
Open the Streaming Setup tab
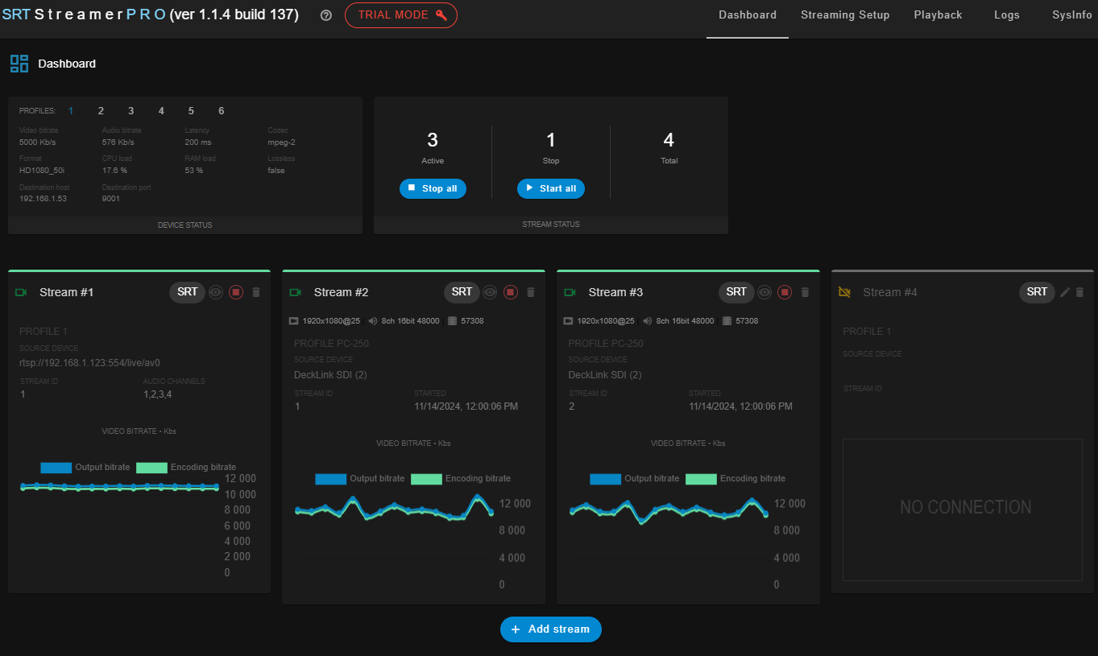845,15
